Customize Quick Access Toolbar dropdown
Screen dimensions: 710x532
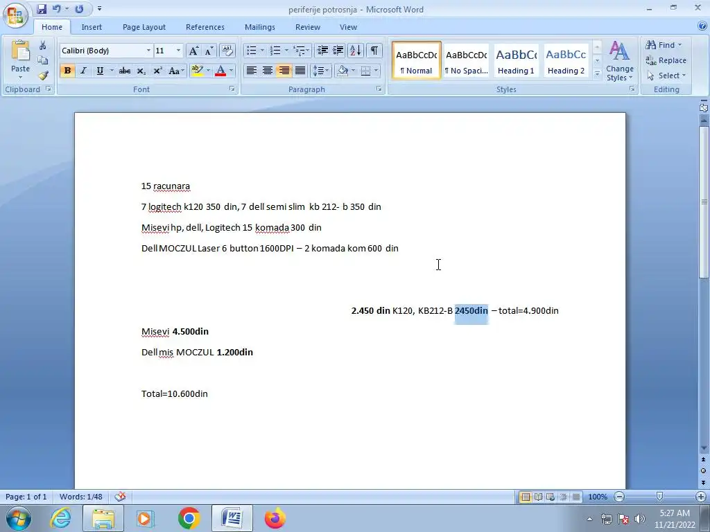99,9
